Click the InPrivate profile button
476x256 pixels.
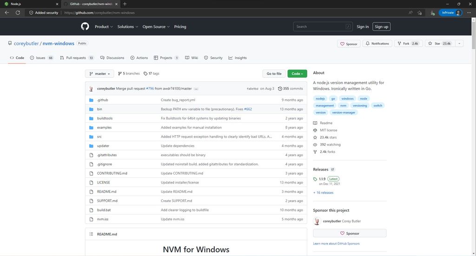coord(450,13)
